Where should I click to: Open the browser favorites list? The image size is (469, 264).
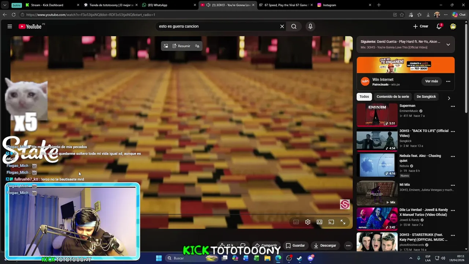click(x=419, y=15)
